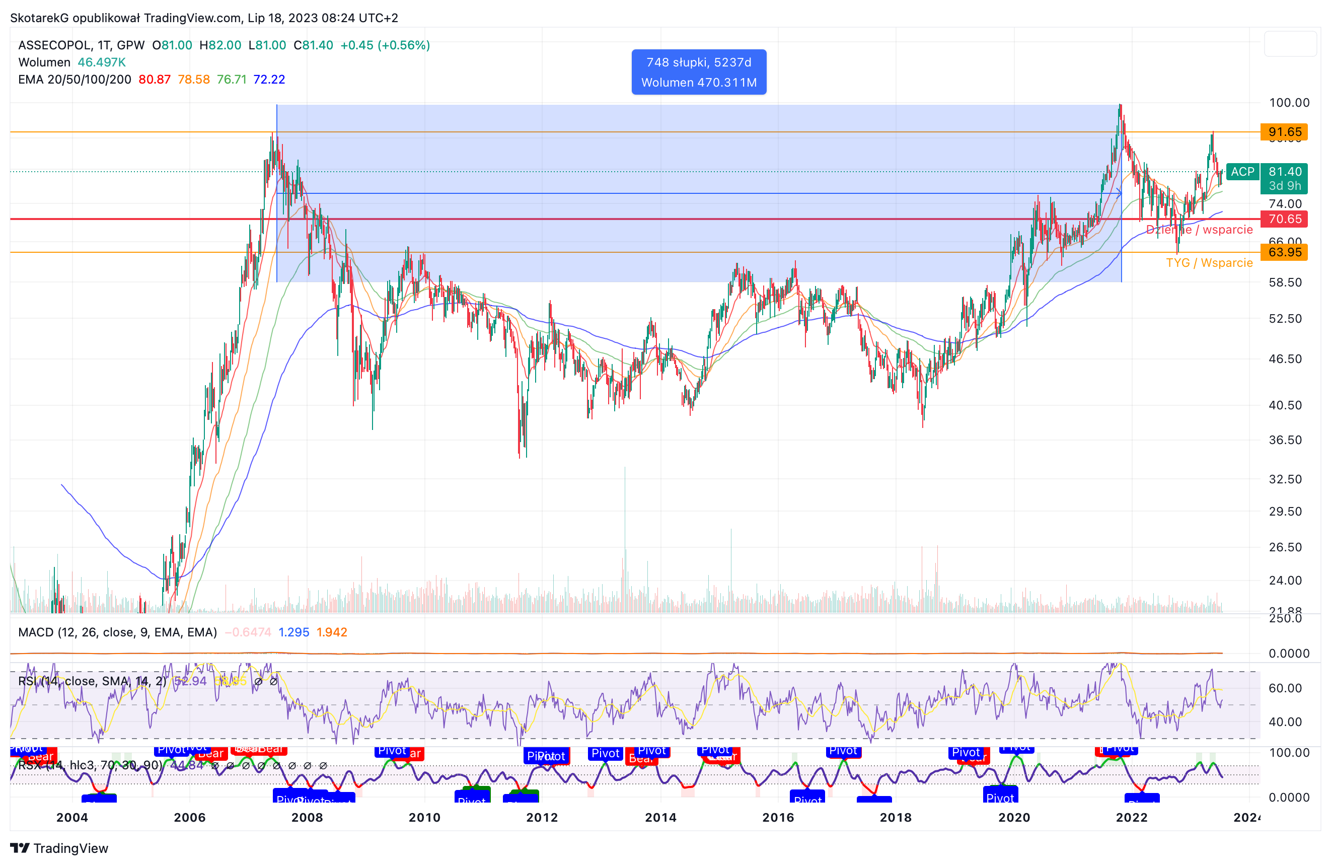Click the orange 91.65 price label

[1284, 132]
